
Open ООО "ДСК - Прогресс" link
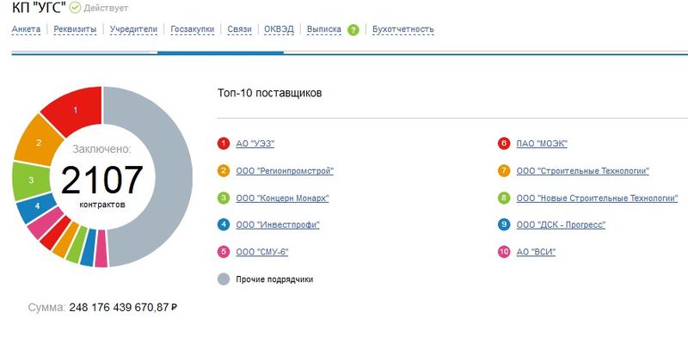coord(561,225)
